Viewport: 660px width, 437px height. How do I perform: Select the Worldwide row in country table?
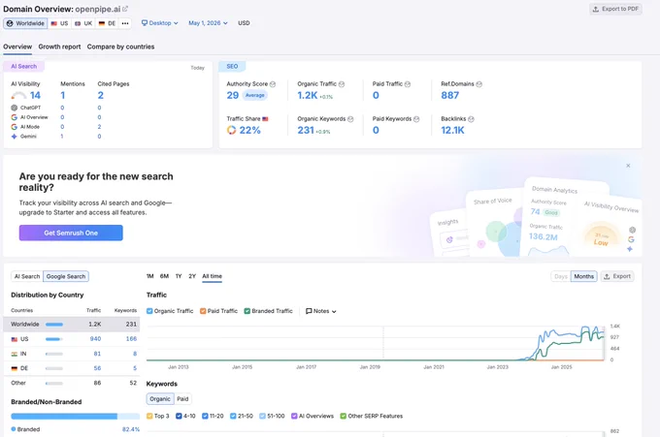(x=72, y=325)
